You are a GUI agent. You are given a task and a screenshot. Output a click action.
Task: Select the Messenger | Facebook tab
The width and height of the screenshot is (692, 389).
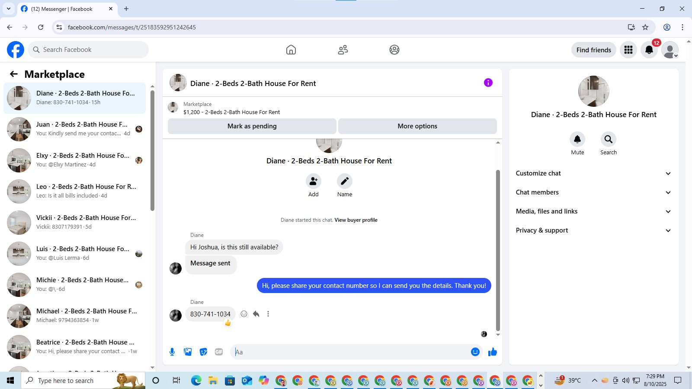pos(67,9)
